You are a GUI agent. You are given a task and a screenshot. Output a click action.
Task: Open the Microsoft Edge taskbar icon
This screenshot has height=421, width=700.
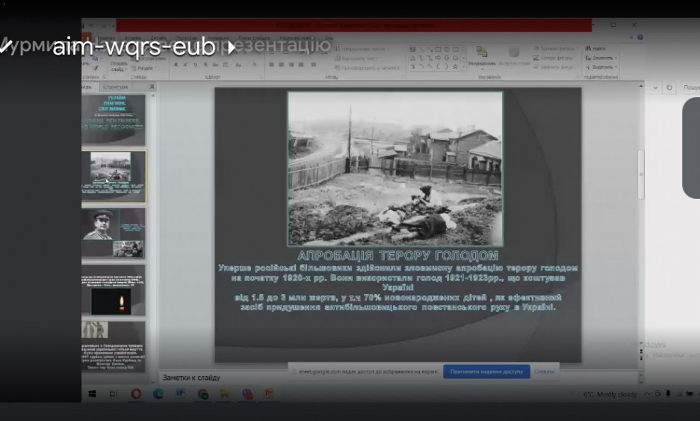pos(158,394)
